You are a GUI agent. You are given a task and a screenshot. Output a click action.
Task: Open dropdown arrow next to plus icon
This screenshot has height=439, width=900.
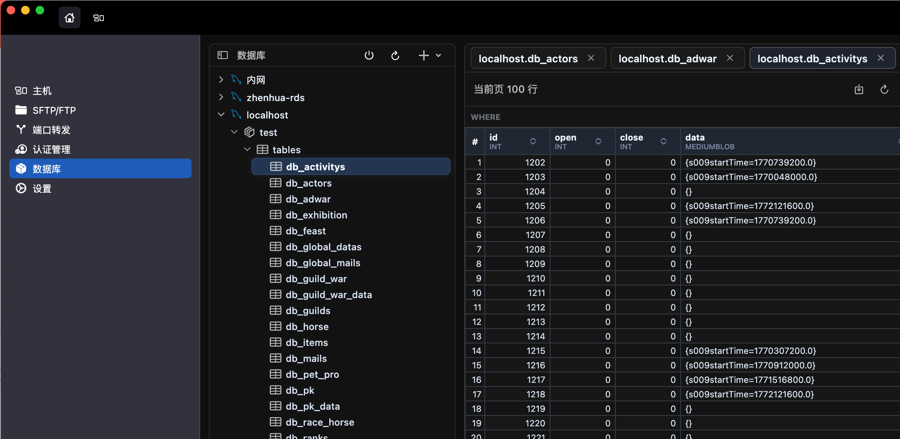point(438,55)
